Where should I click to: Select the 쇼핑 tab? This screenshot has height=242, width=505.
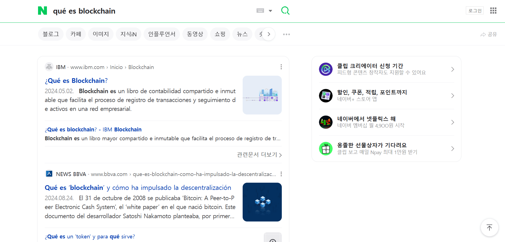[220, 34]
